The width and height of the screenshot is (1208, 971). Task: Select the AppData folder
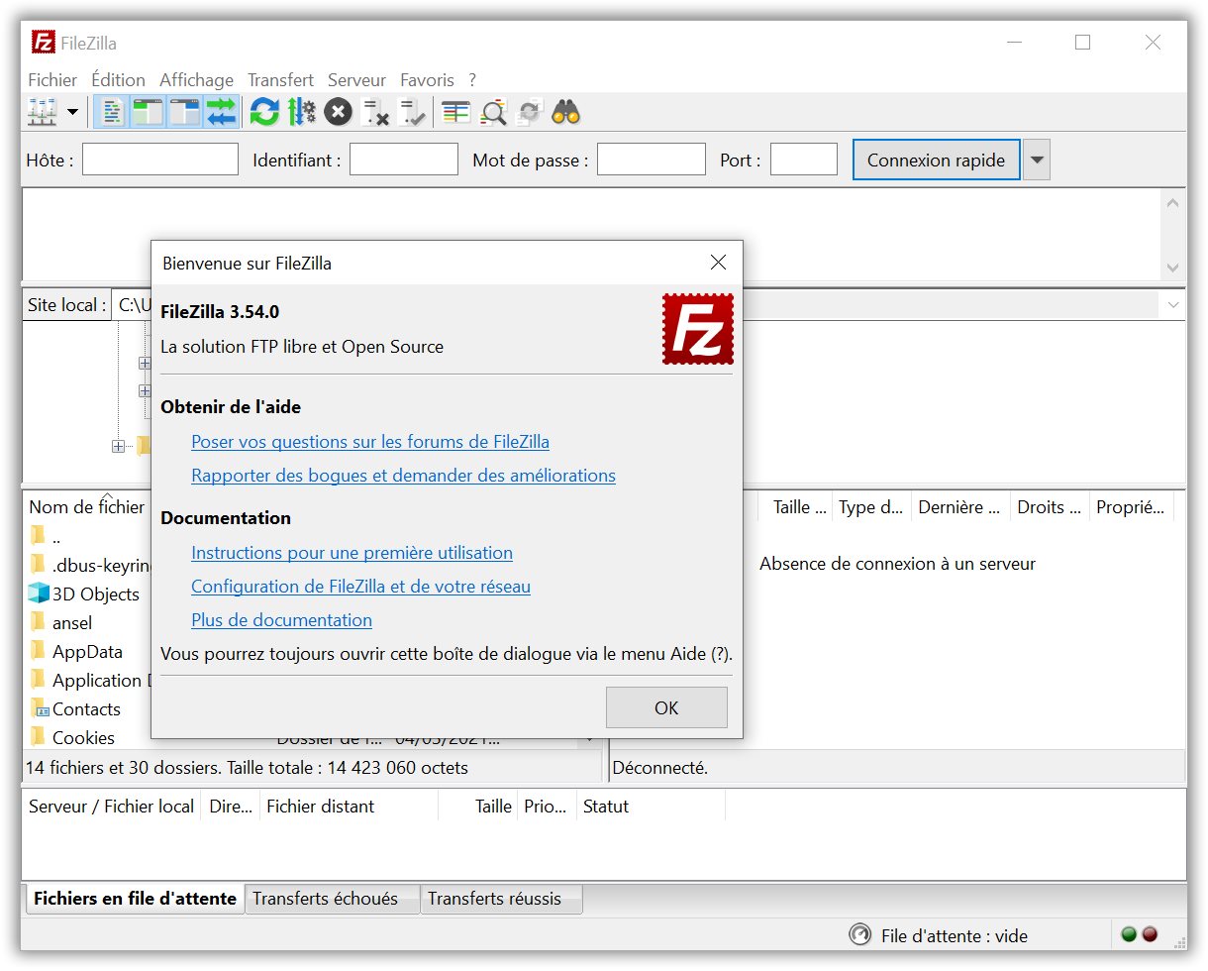pos(87,652)
